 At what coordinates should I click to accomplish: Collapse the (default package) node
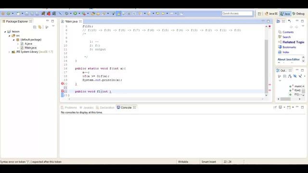(x=13, y=40)
